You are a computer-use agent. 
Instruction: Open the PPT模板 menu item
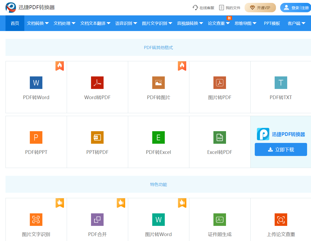click(x=272, y=23)
